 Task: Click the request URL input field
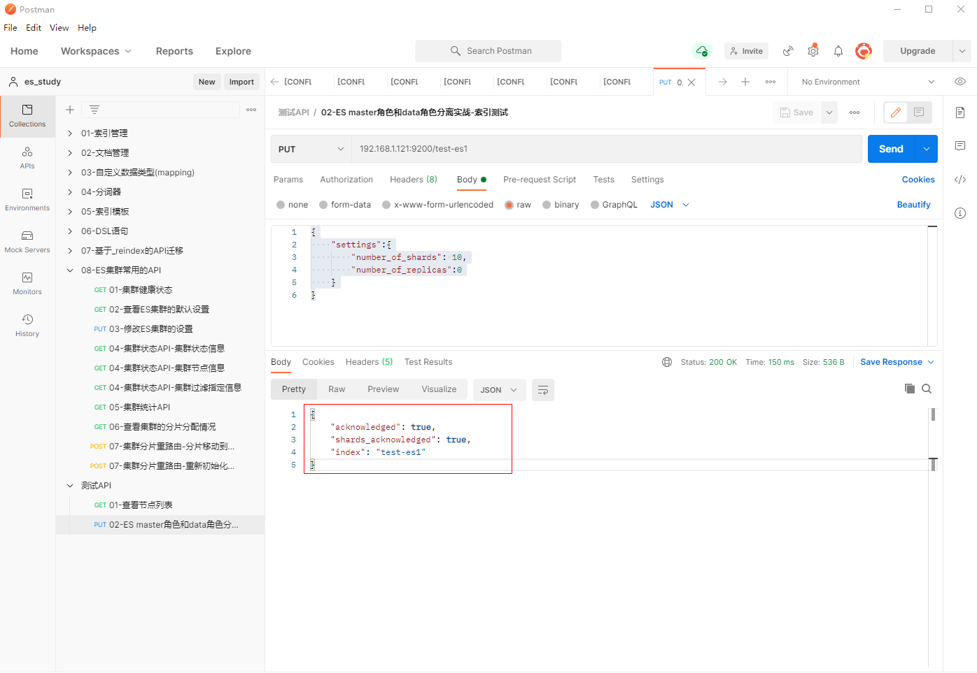pyautogui.click(x=605, y=149)
